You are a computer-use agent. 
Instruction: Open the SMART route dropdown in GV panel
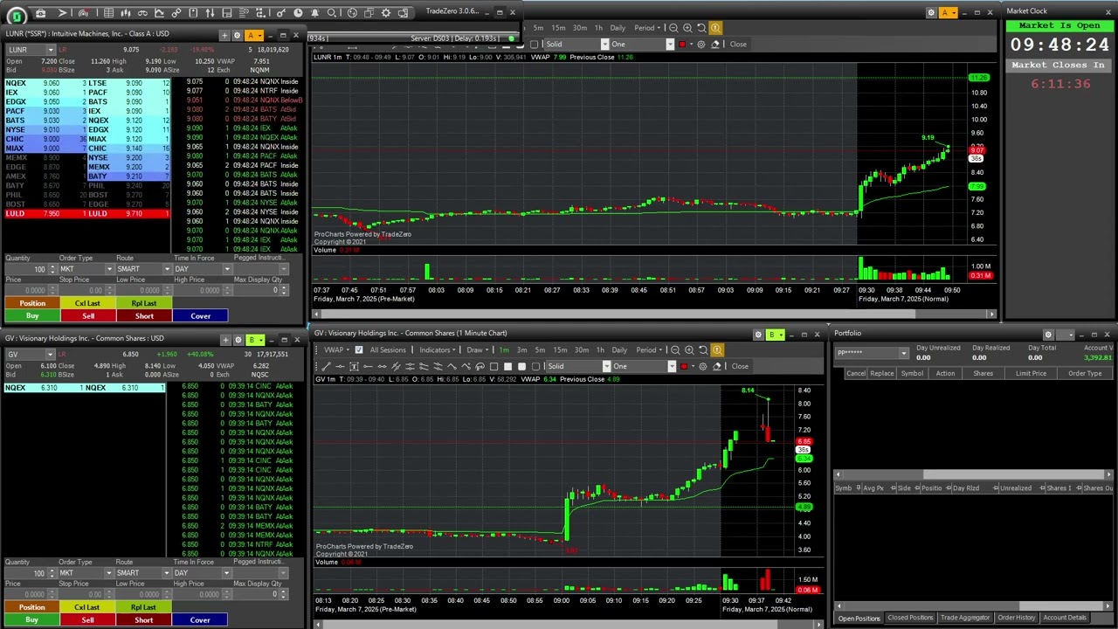click(x=166, y=573)
